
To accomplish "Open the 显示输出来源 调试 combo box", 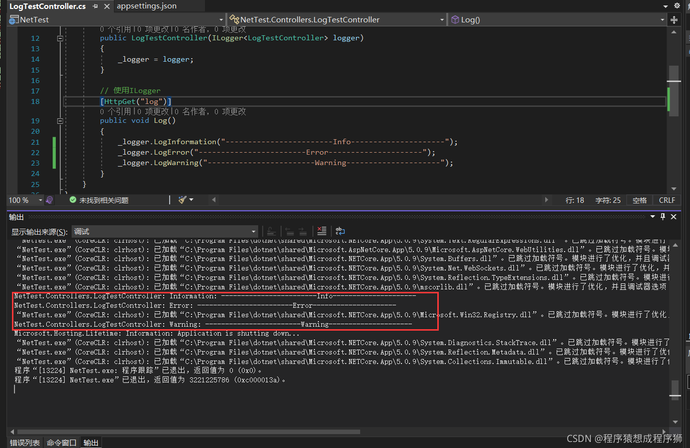I will pyautogui.click(x=165, y=232).
